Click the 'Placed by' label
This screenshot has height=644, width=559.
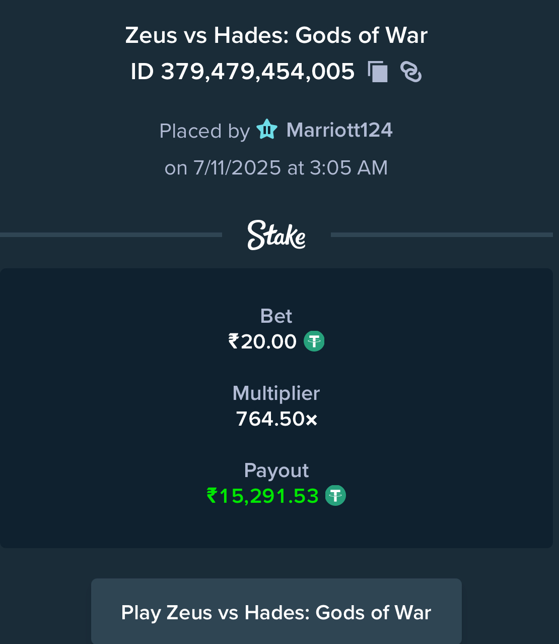(x=204, y=131)
